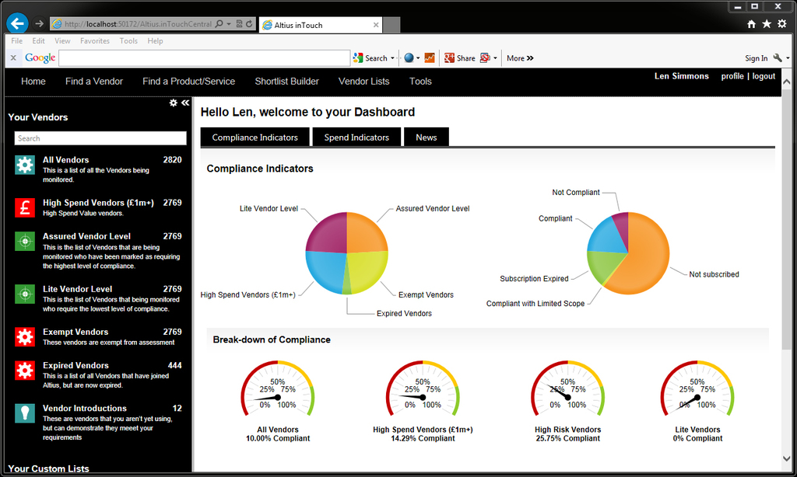Image resolution: width=797 pixels, height=477 pixels.
Task: Click the logout link
Action: [764, 76]
